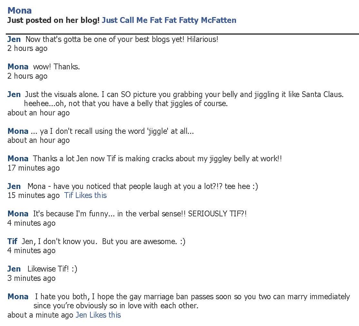Click the 'about a minute ago' timestamp

point(40,315)
